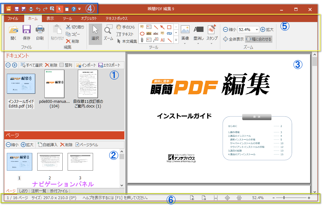This screenshot has height=205, width=322.
Task: Open the ファイル ribbon tab
Action: (13, 19)
